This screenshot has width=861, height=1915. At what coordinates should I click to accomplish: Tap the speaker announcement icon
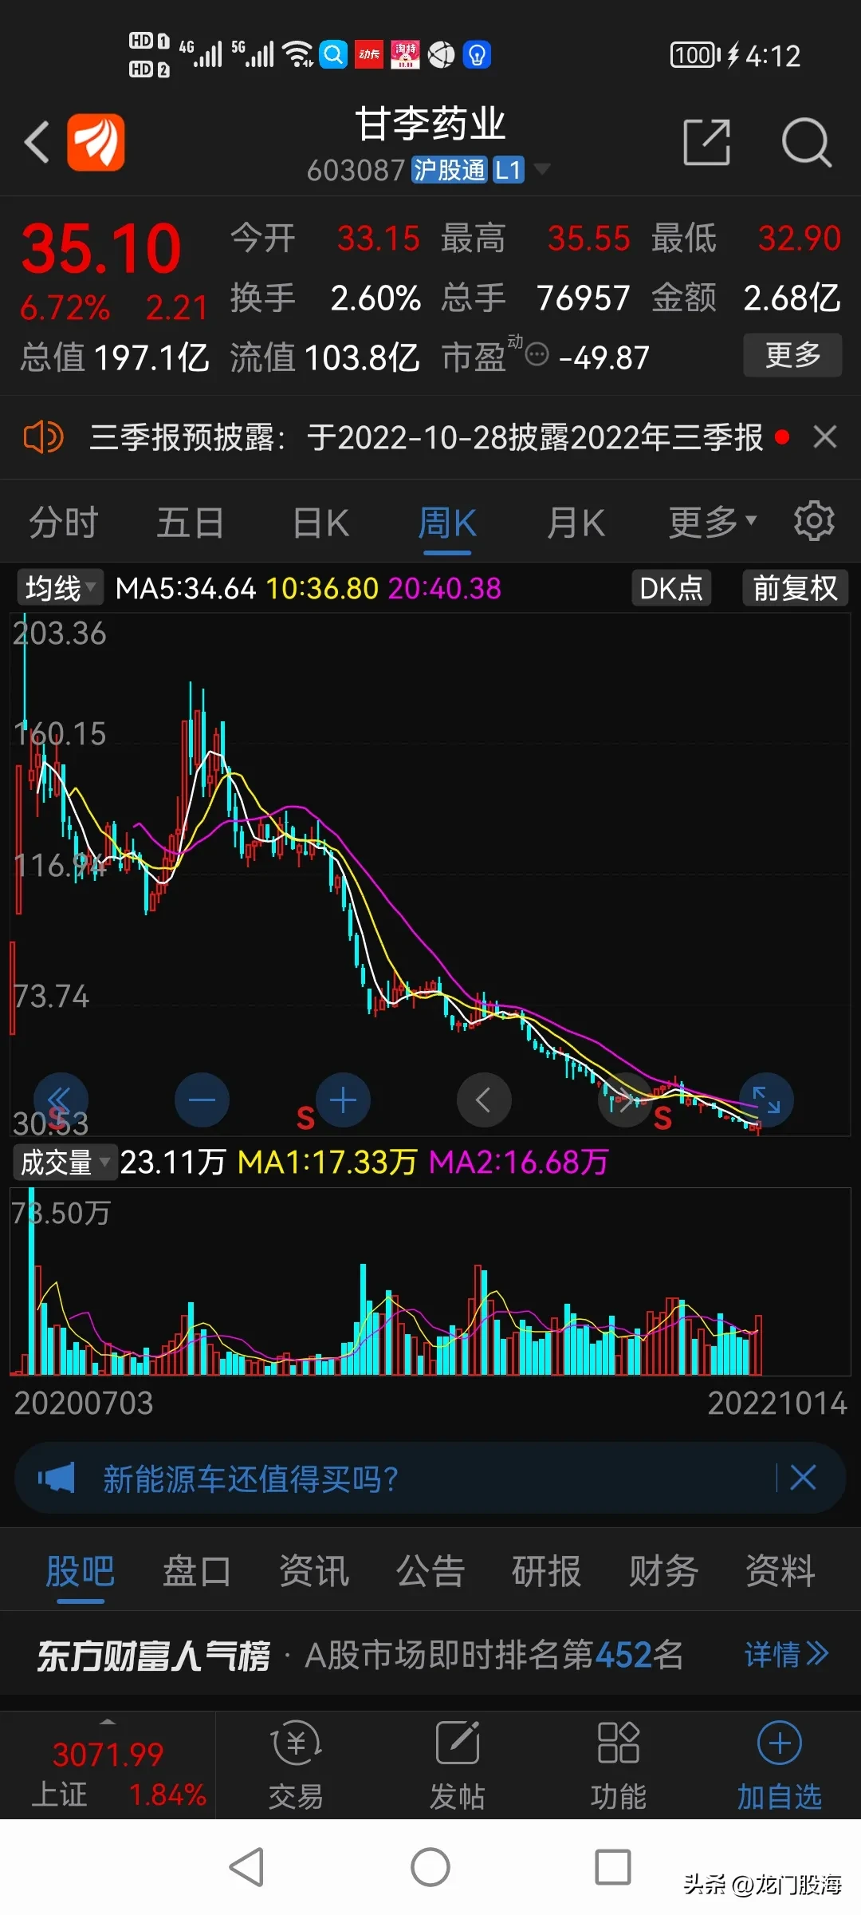click(44, 437)
